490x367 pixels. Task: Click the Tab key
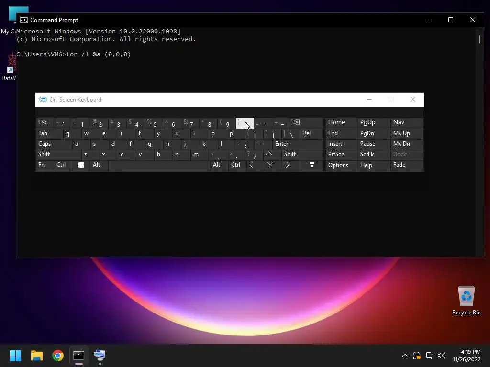point(49,133)
